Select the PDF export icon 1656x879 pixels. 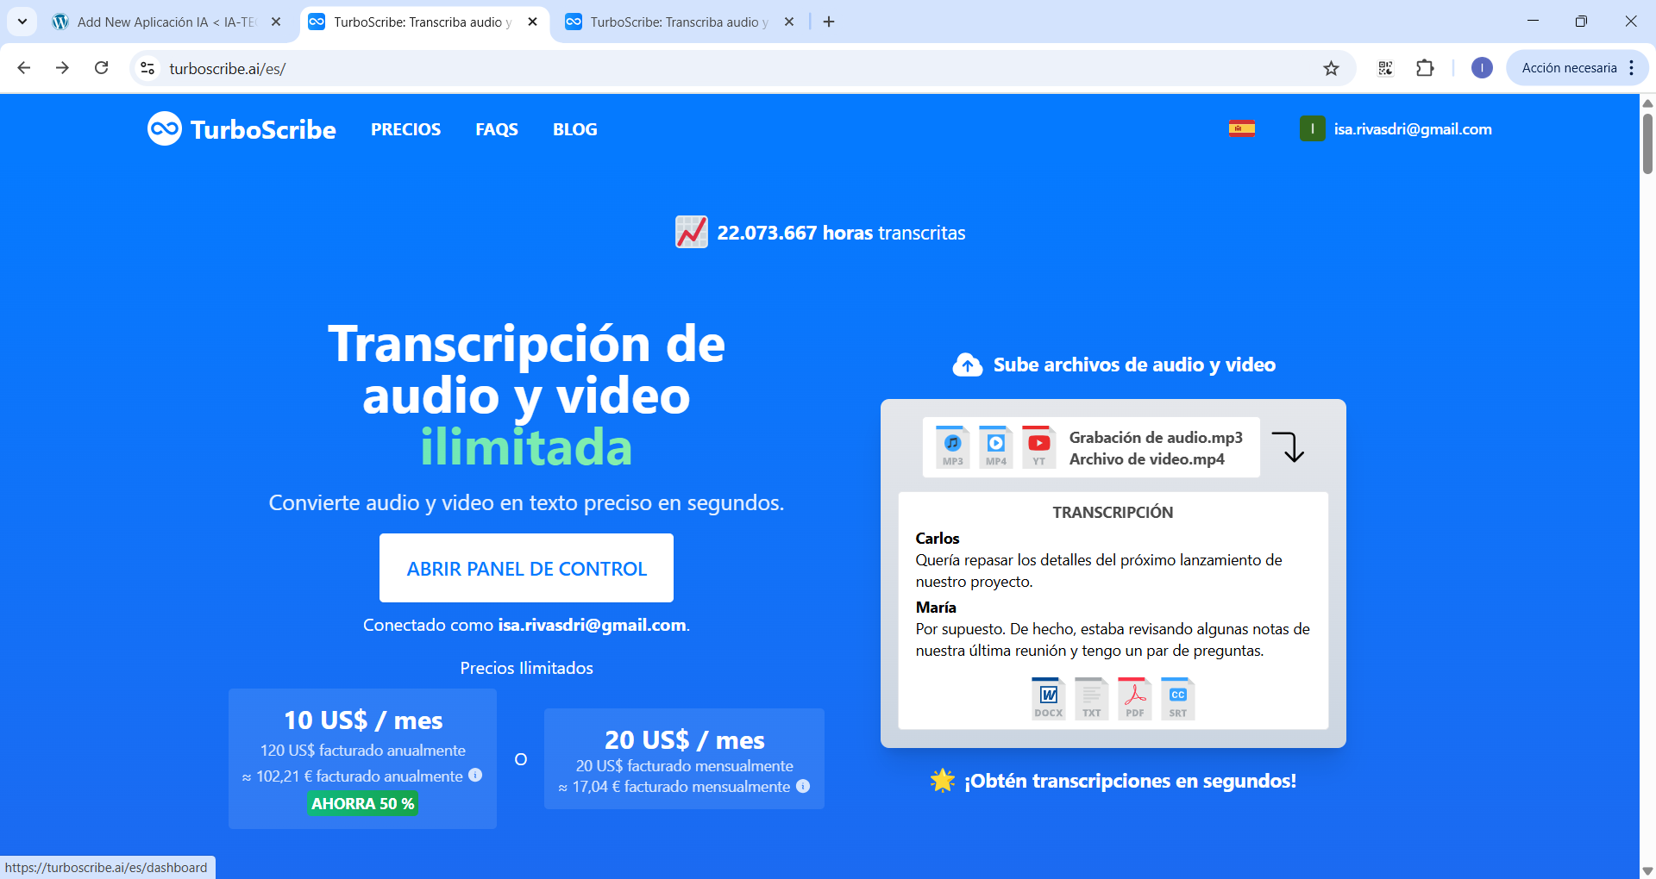coord(1134,698)
